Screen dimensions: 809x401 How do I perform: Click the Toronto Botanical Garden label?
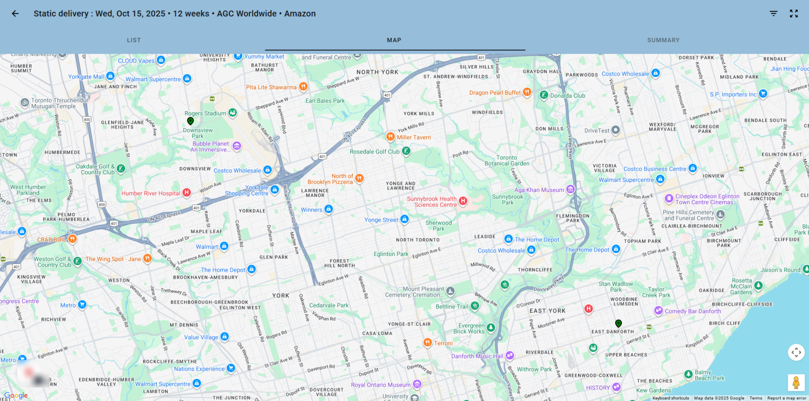click(507, 161)
